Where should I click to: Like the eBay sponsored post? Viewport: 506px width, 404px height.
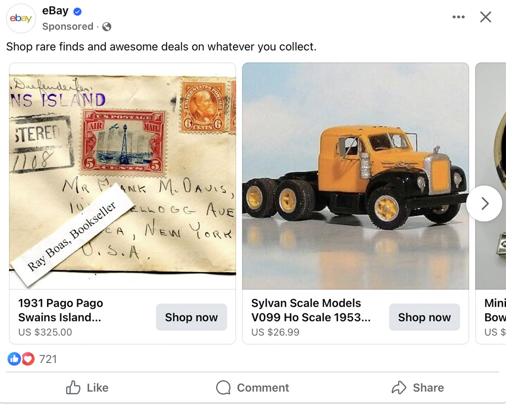pos(87,387)
